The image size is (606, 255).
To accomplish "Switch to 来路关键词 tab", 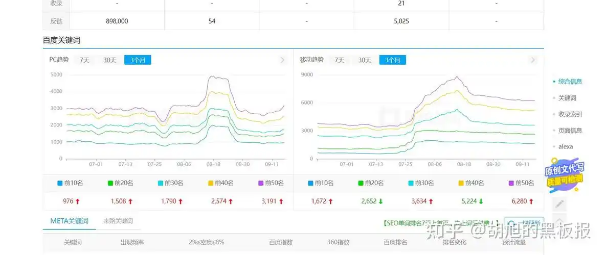I will pyautogui.click(x=118, y=221).
